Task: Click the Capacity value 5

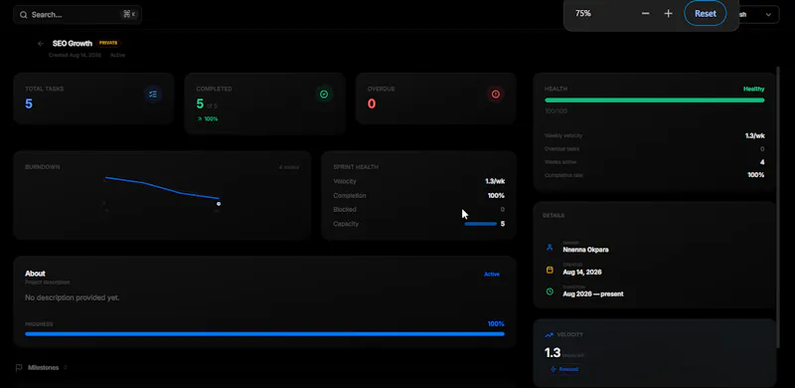Action: (503, 224)
